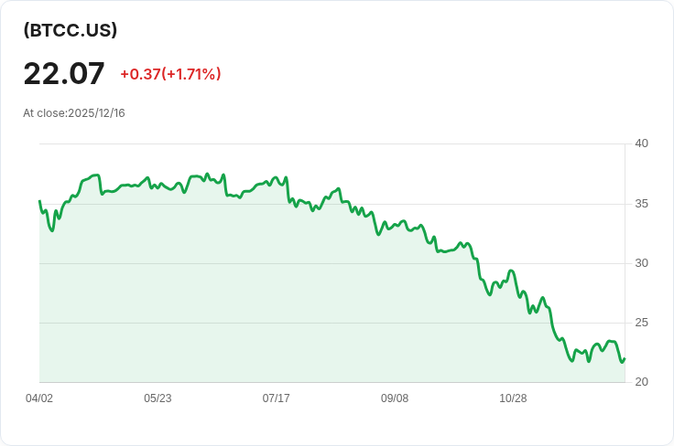The height and width of the screenshot is (446, 674).
Task: Select the 22.07 closing price
Action: pyautogui.click(x=64, y=73)
